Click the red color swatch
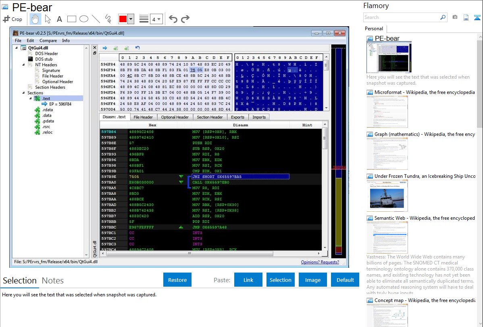 (x=123, y=19)
